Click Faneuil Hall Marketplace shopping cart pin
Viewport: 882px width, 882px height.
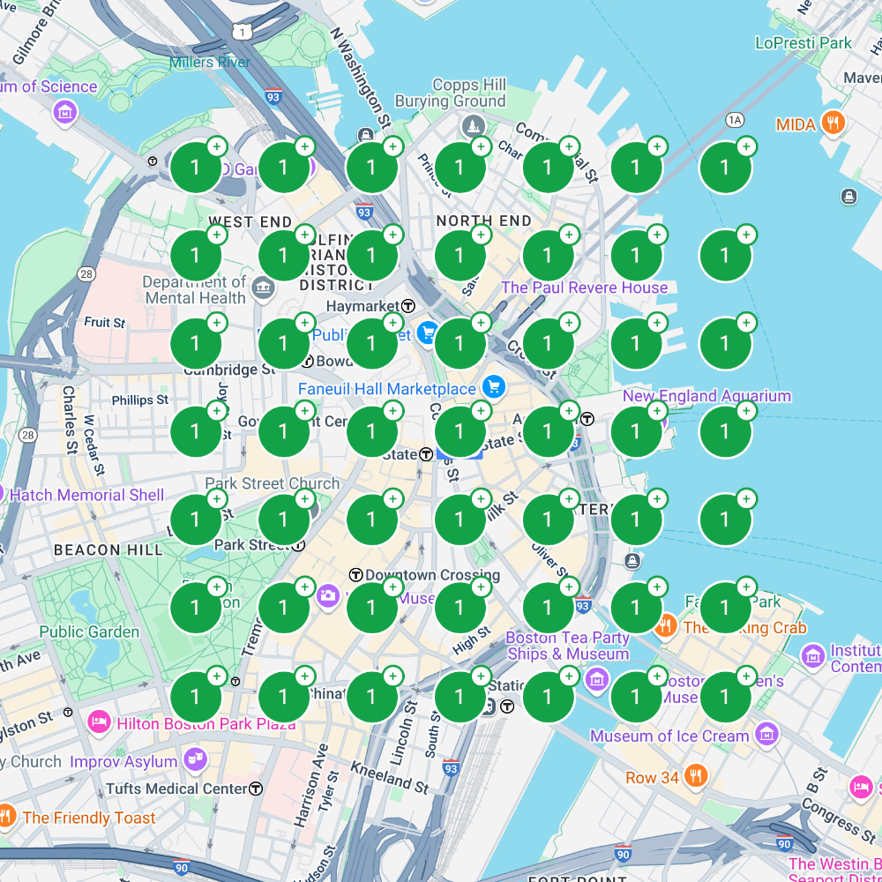[x=494, y=387]
